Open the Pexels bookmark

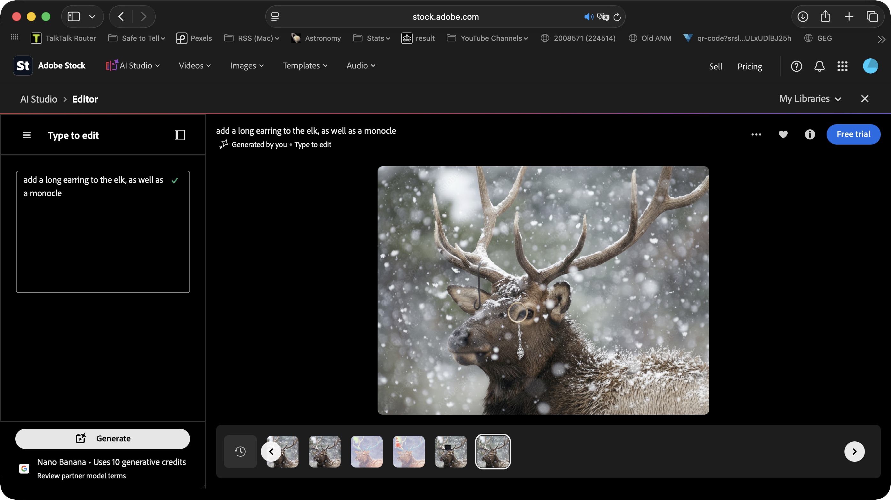click(194, 38)
